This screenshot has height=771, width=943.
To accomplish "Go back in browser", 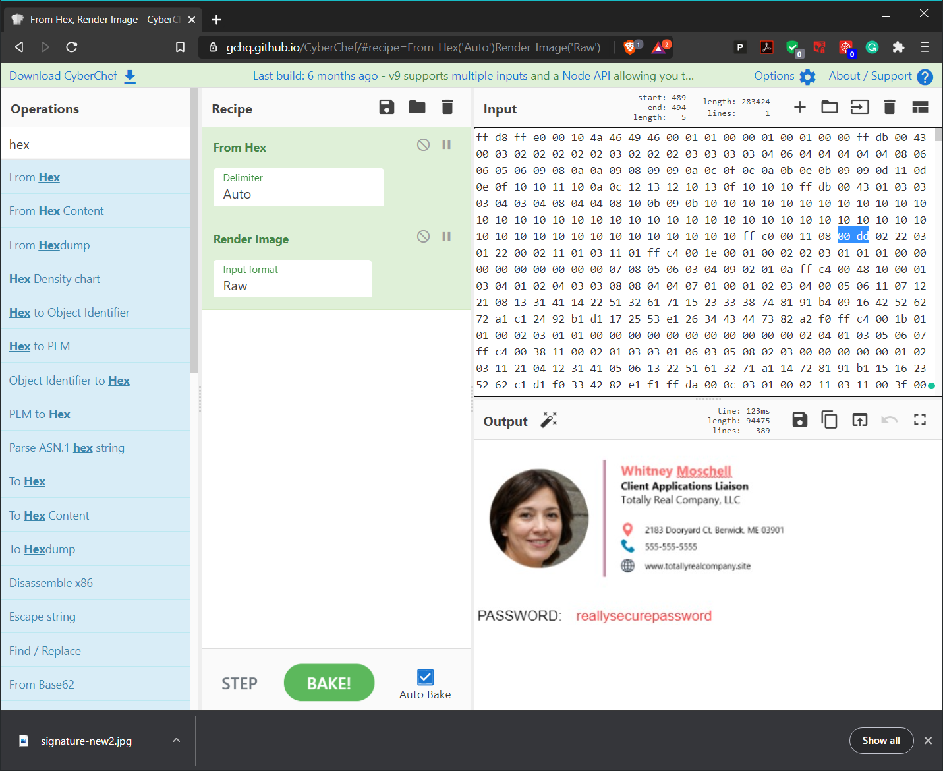I will coord(19,47).
